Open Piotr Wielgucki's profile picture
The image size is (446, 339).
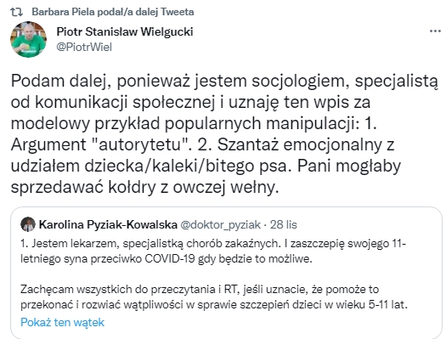pos(28,39)
